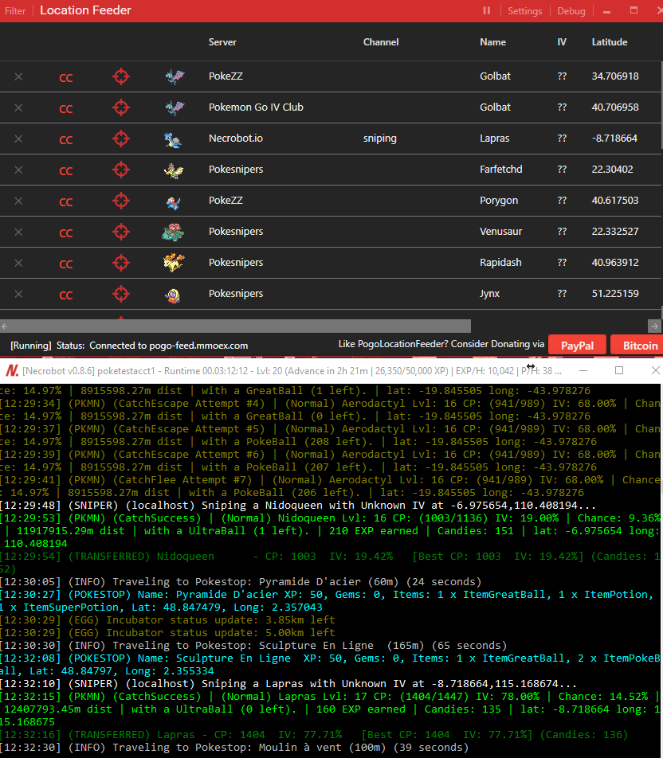Pause the Location Feeder
663x758 pixels.
tap(487, 10)
